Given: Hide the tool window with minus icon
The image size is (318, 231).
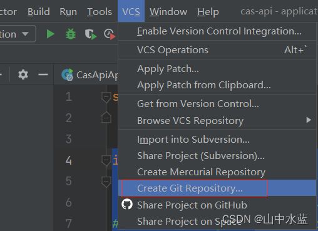Looking at the screenshot, I should [x=43, y=74].
